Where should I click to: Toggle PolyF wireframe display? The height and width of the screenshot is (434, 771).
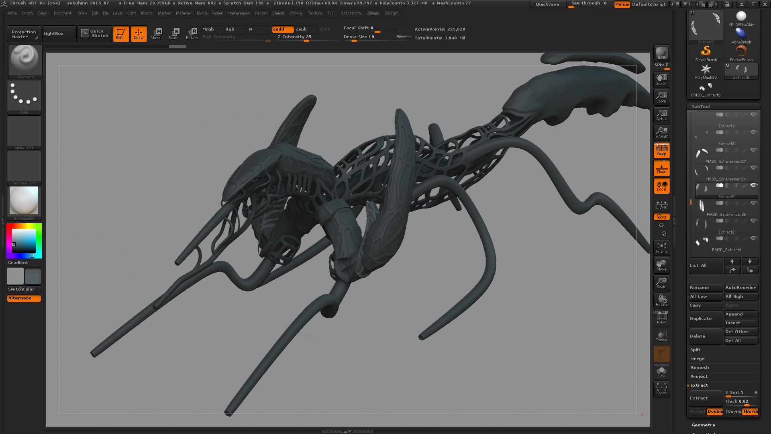point(661,318)
